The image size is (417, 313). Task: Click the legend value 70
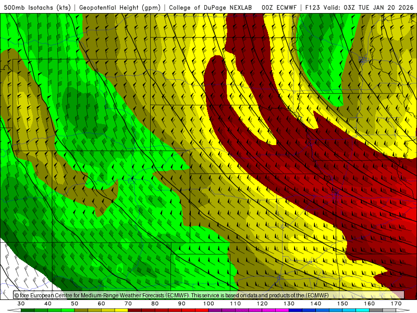click(128, 304)
